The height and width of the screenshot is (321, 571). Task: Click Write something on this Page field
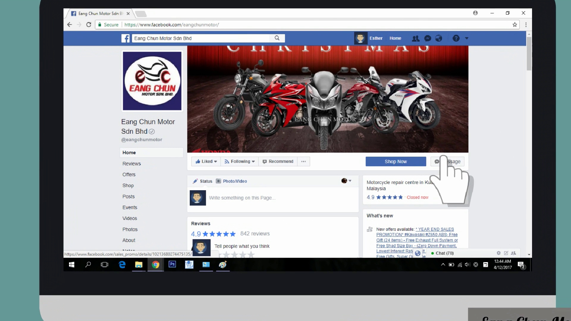pyautogui.click(x=242, y=198)
